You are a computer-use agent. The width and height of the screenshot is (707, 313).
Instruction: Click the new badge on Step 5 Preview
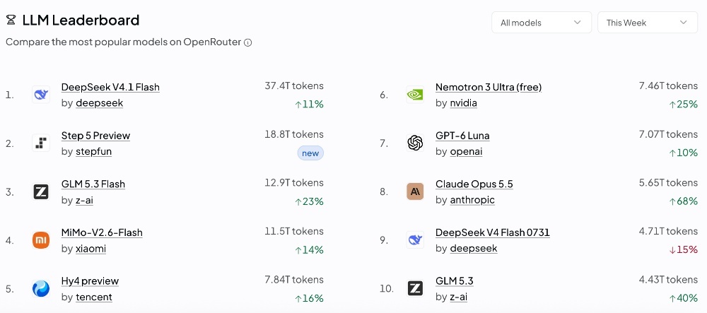tap(310, 153)
